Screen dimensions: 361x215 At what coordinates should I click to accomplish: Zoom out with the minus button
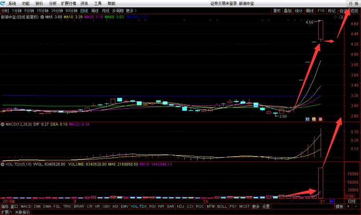(x=356, y=206)
